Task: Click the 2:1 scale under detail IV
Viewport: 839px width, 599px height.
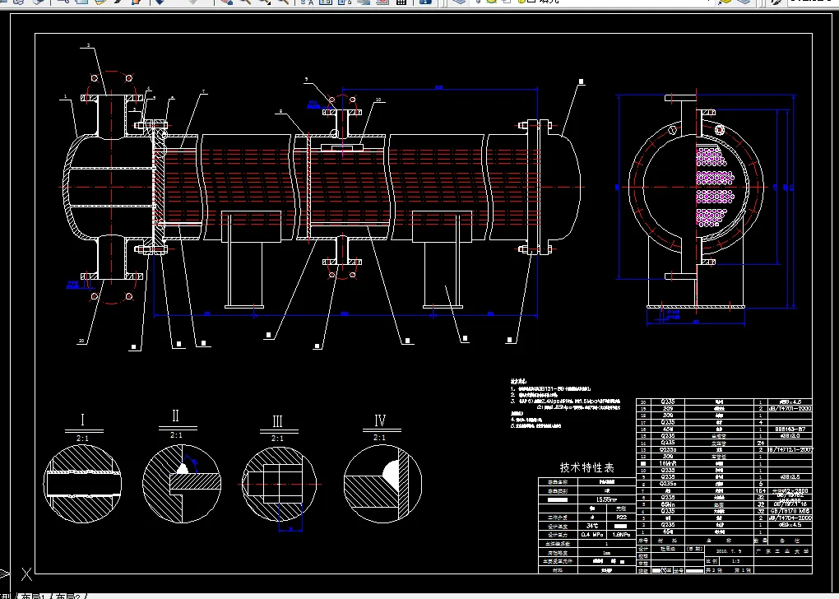Action: point(379,438)
